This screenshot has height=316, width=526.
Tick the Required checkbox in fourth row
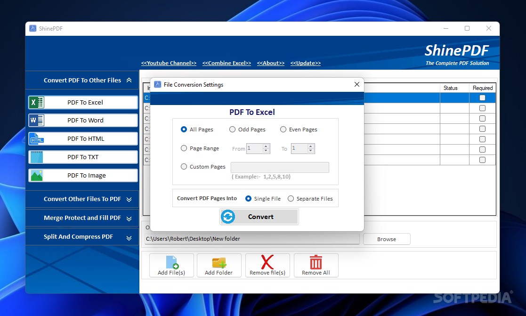(482, 129)
